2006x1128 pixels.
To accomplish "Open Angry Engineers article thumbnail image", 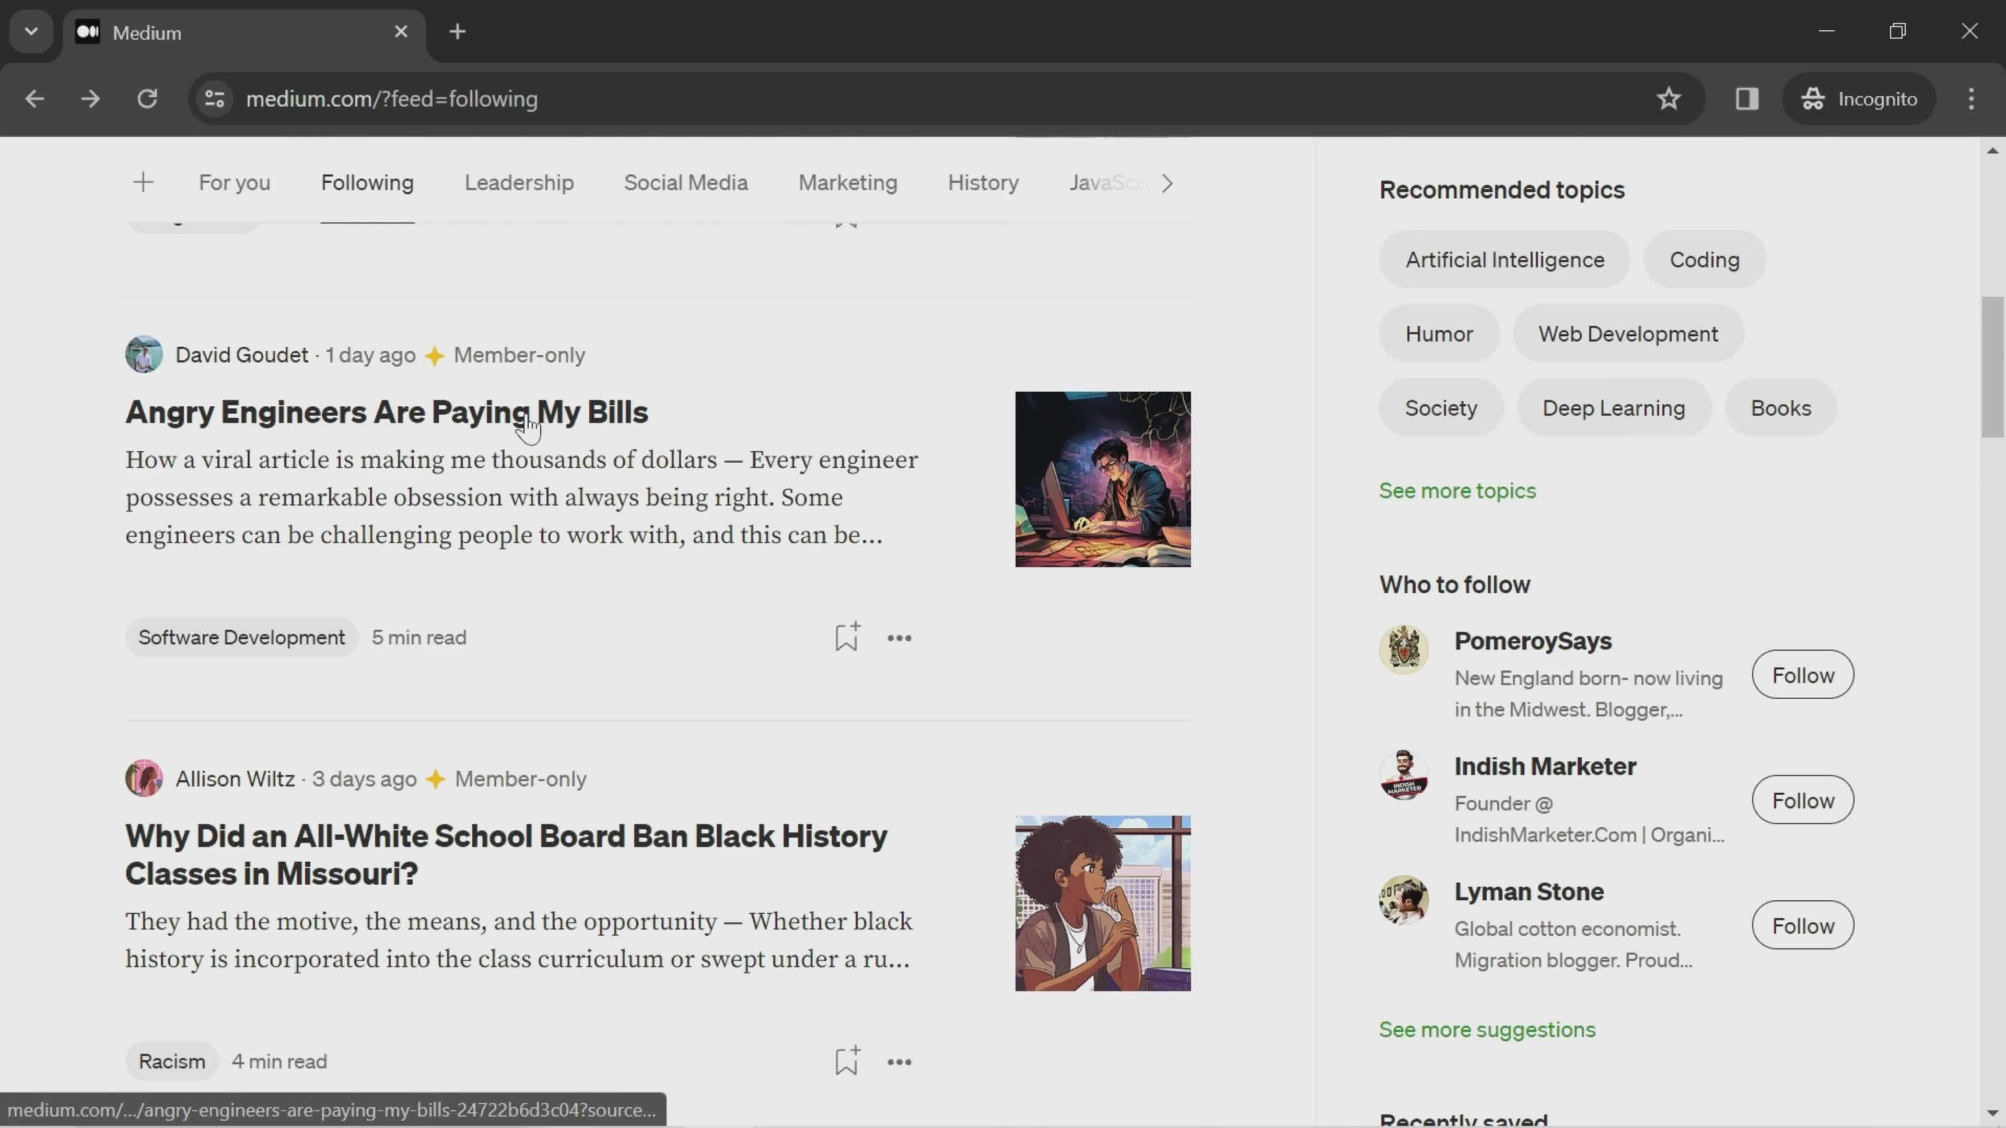I will [1103, 479].
